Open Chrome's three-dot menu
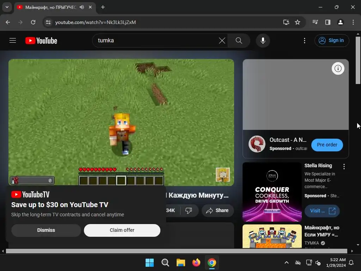This screenshot has height=271, width=361. coord(353,22)
